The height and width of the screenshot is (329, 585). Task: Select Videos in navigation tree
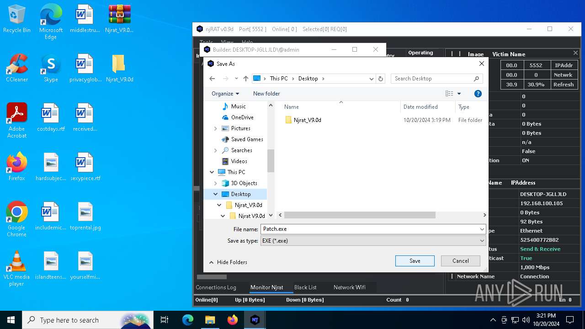pyautogui.click(x=239, y=161)
